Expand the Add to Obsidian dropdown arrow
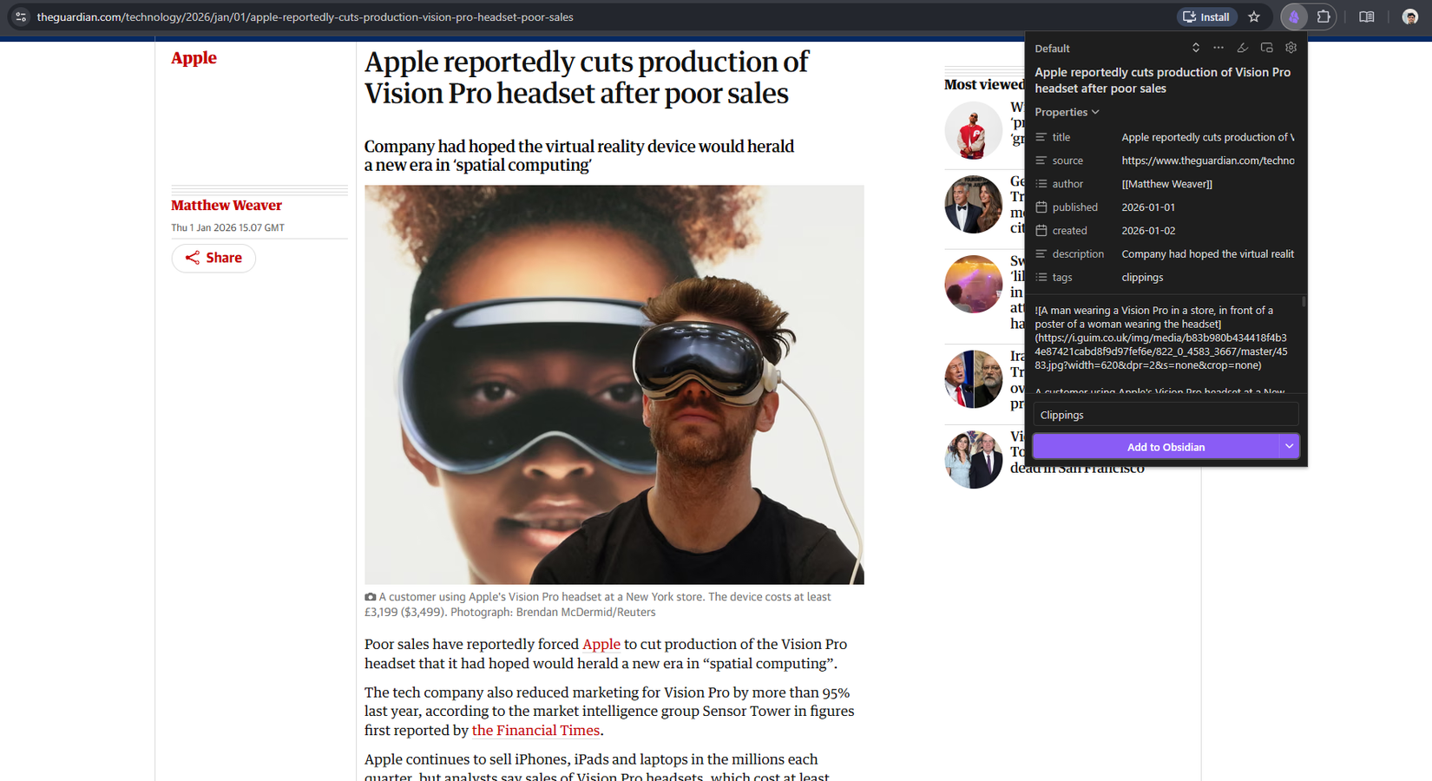Viewport: 1432px width, 781px height. (1289, 447)
